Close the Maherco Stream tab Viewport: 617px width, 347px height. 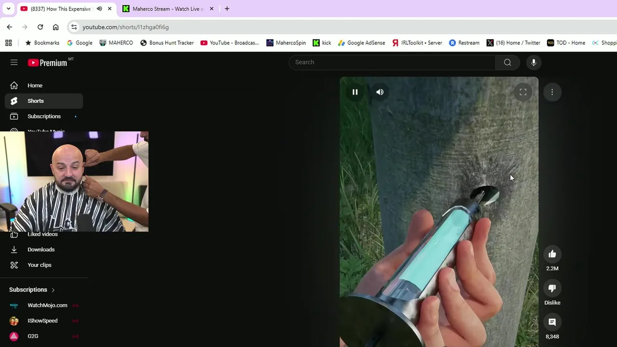(211, 9)
